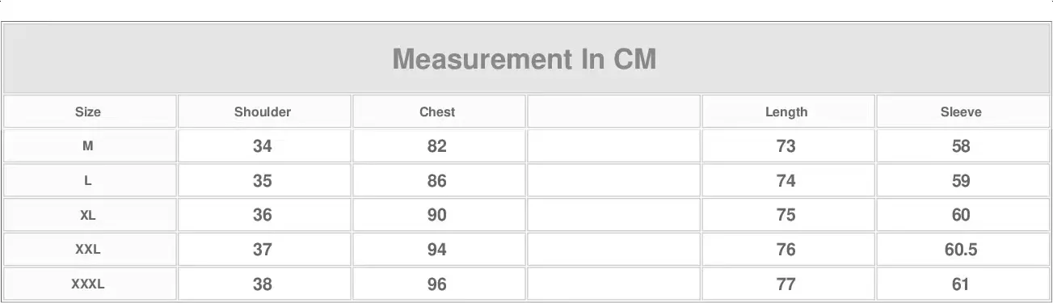The image size is (1053, 303).
Task: Select the Sleeve column header
Action: pyautogui.click(x=961, y=112)
